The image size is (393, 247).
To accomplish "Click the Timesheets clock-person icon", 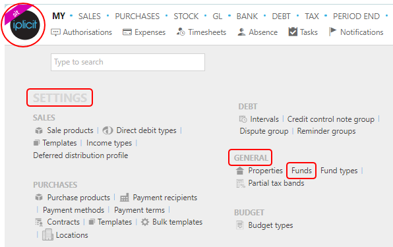I will pos(181,32).
